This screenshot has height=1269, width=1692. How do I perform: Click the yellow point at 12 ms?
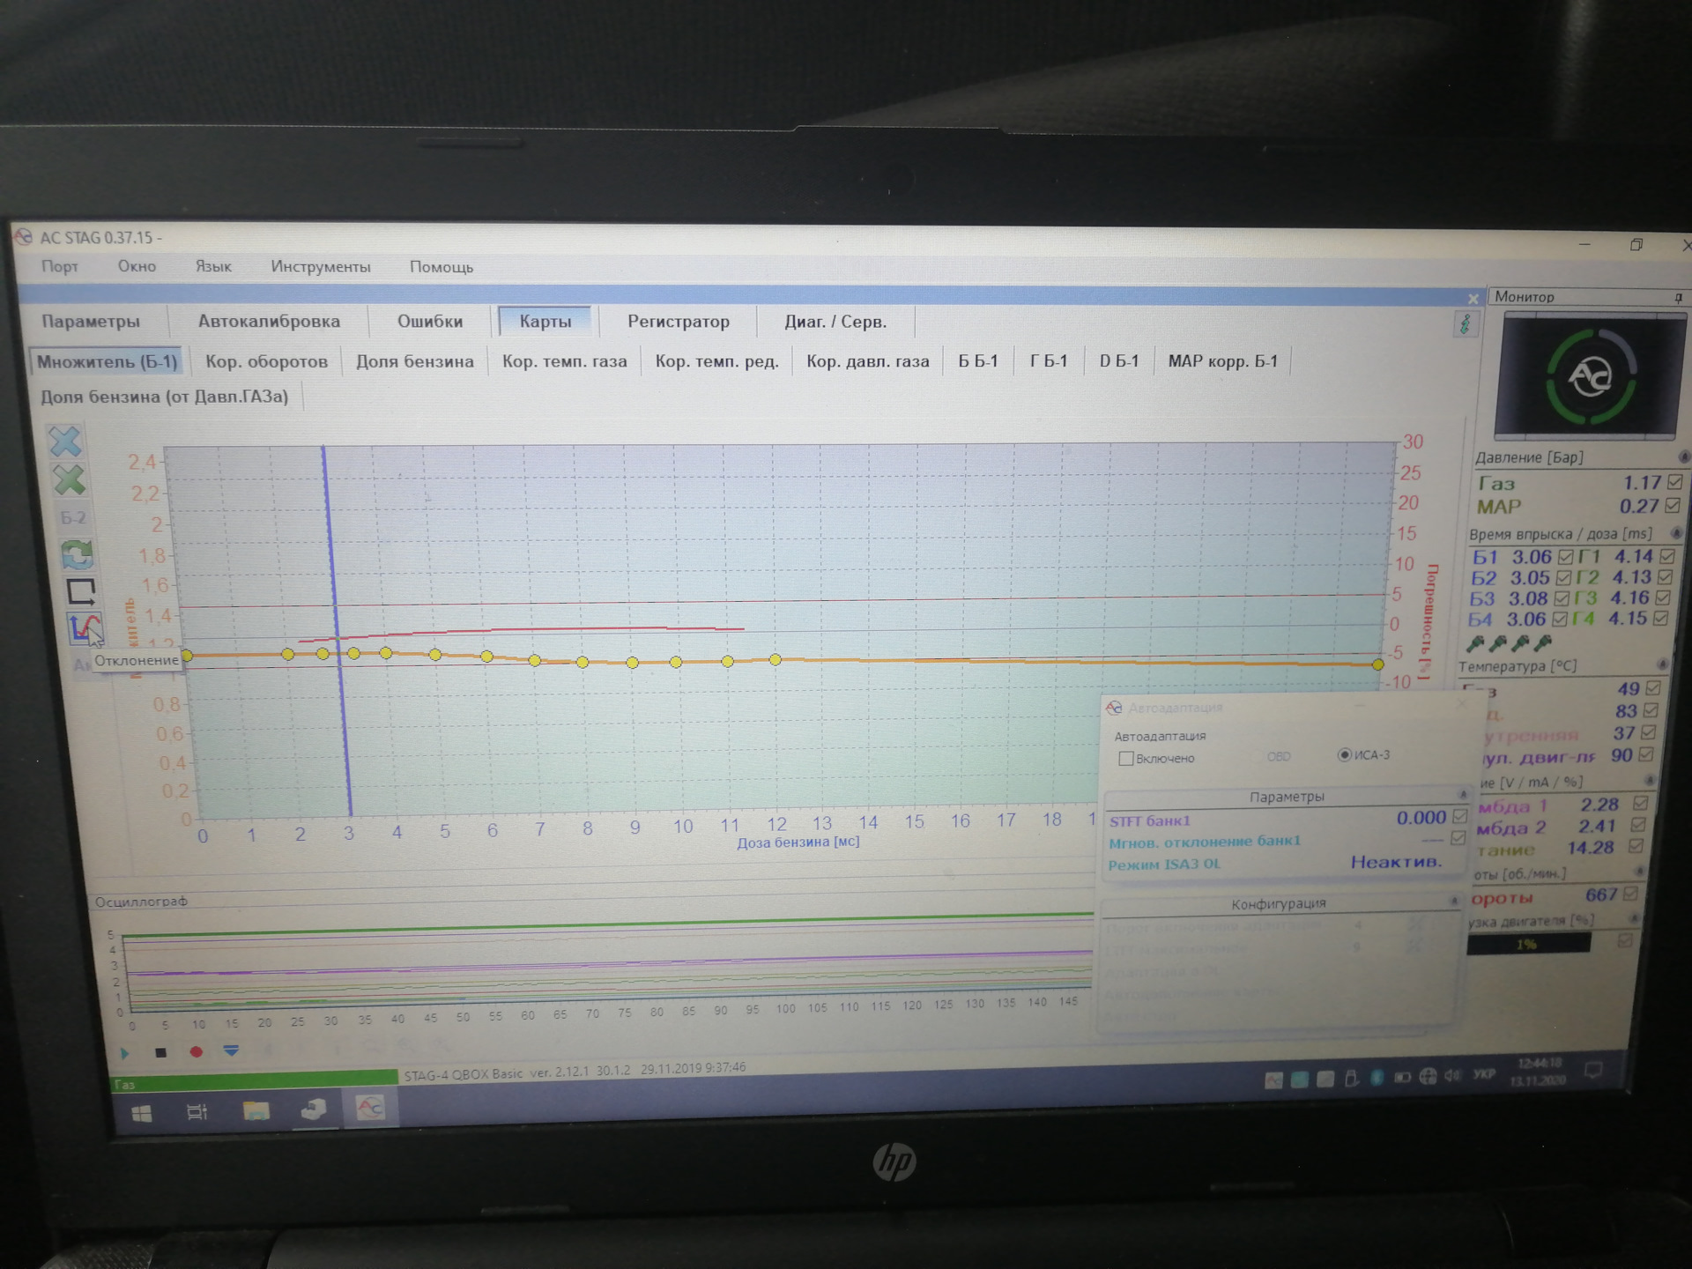(775, 660)
